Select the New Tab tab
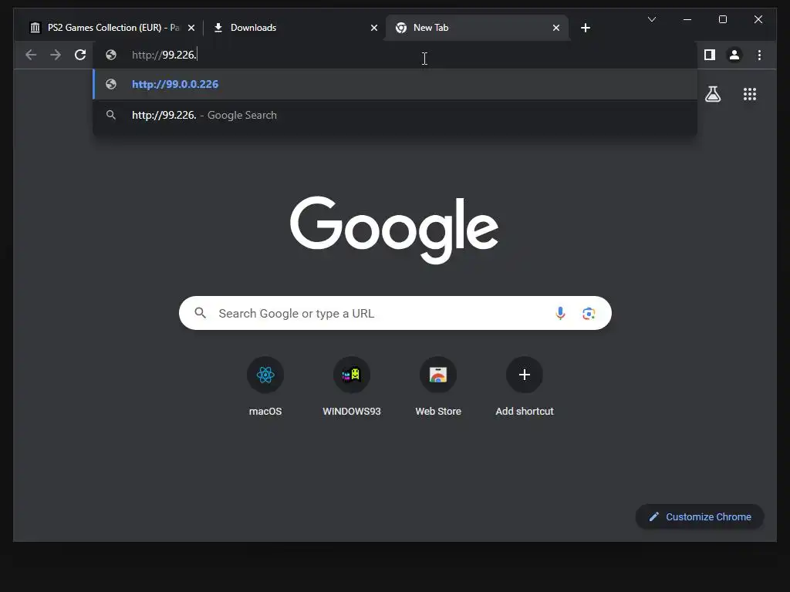The image size is (790, 592). tap(477, 28)
